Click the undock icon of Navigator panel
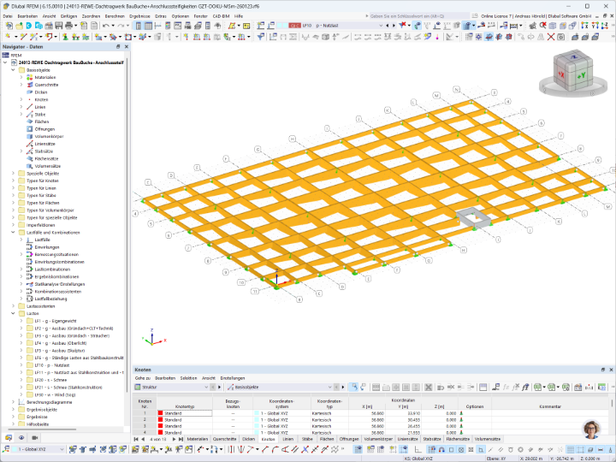Screen dimensions: 616x462 [x=118, y=46]
